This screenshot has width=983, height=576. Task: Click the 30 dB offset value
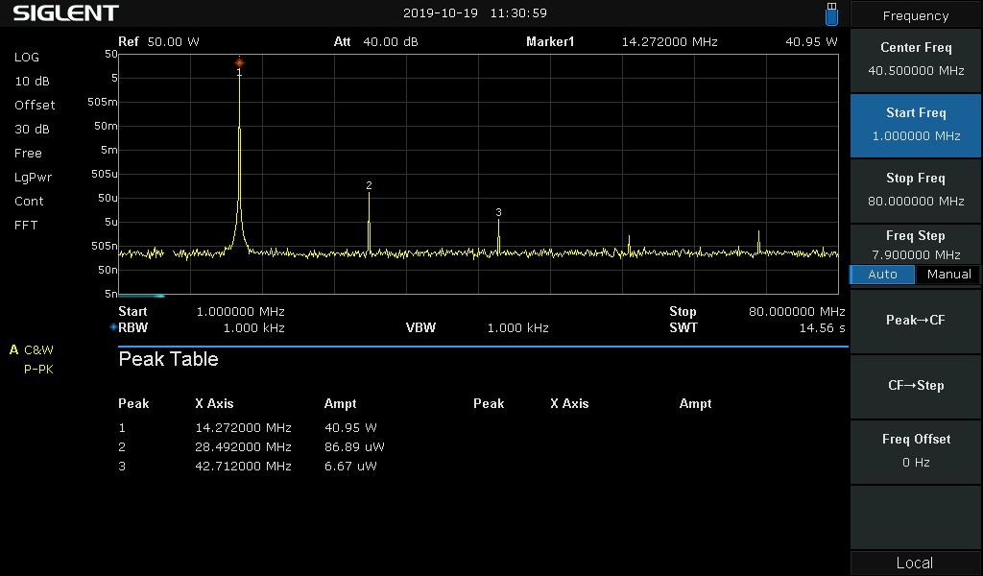[32, 129]
